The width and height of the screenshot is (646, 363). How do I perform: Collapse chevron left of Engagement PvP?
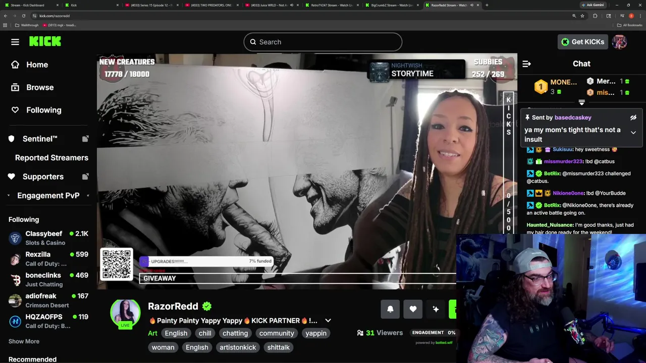tap(9, 196)
